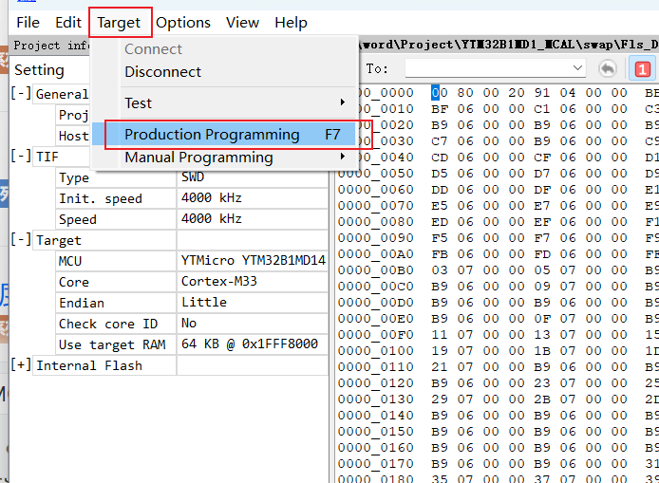The width and height of the screenshot is (659, 483).
Task: Open the Help menu
Action: coord(291,22)
